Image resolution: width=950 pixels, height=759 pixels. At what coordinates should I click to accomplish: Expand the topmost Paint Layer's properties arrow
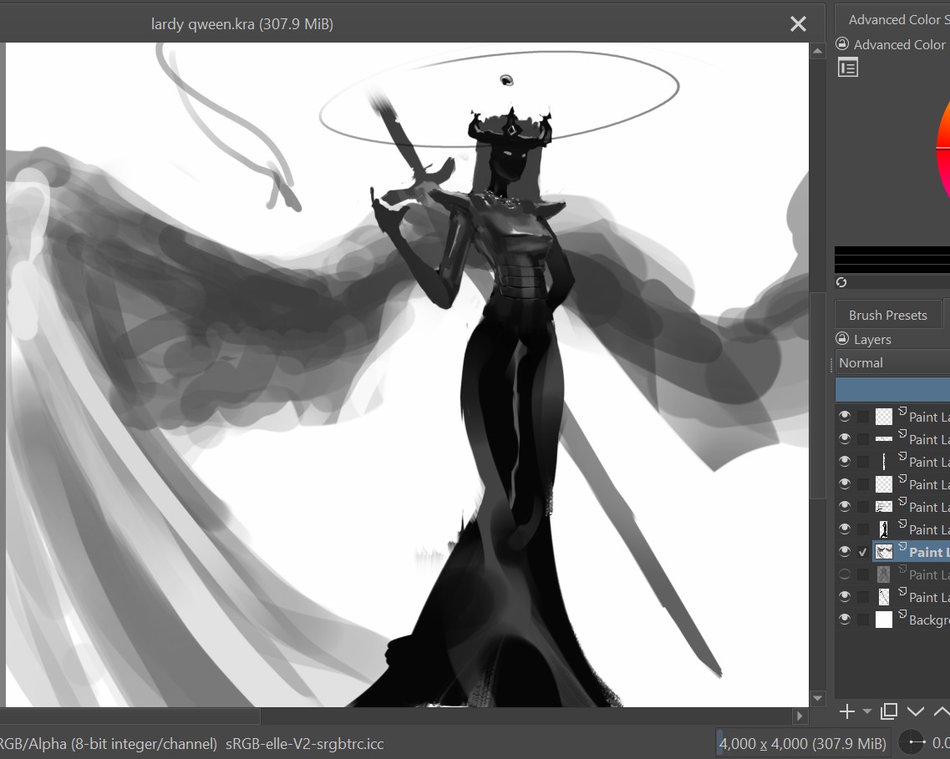coord(905,411)
